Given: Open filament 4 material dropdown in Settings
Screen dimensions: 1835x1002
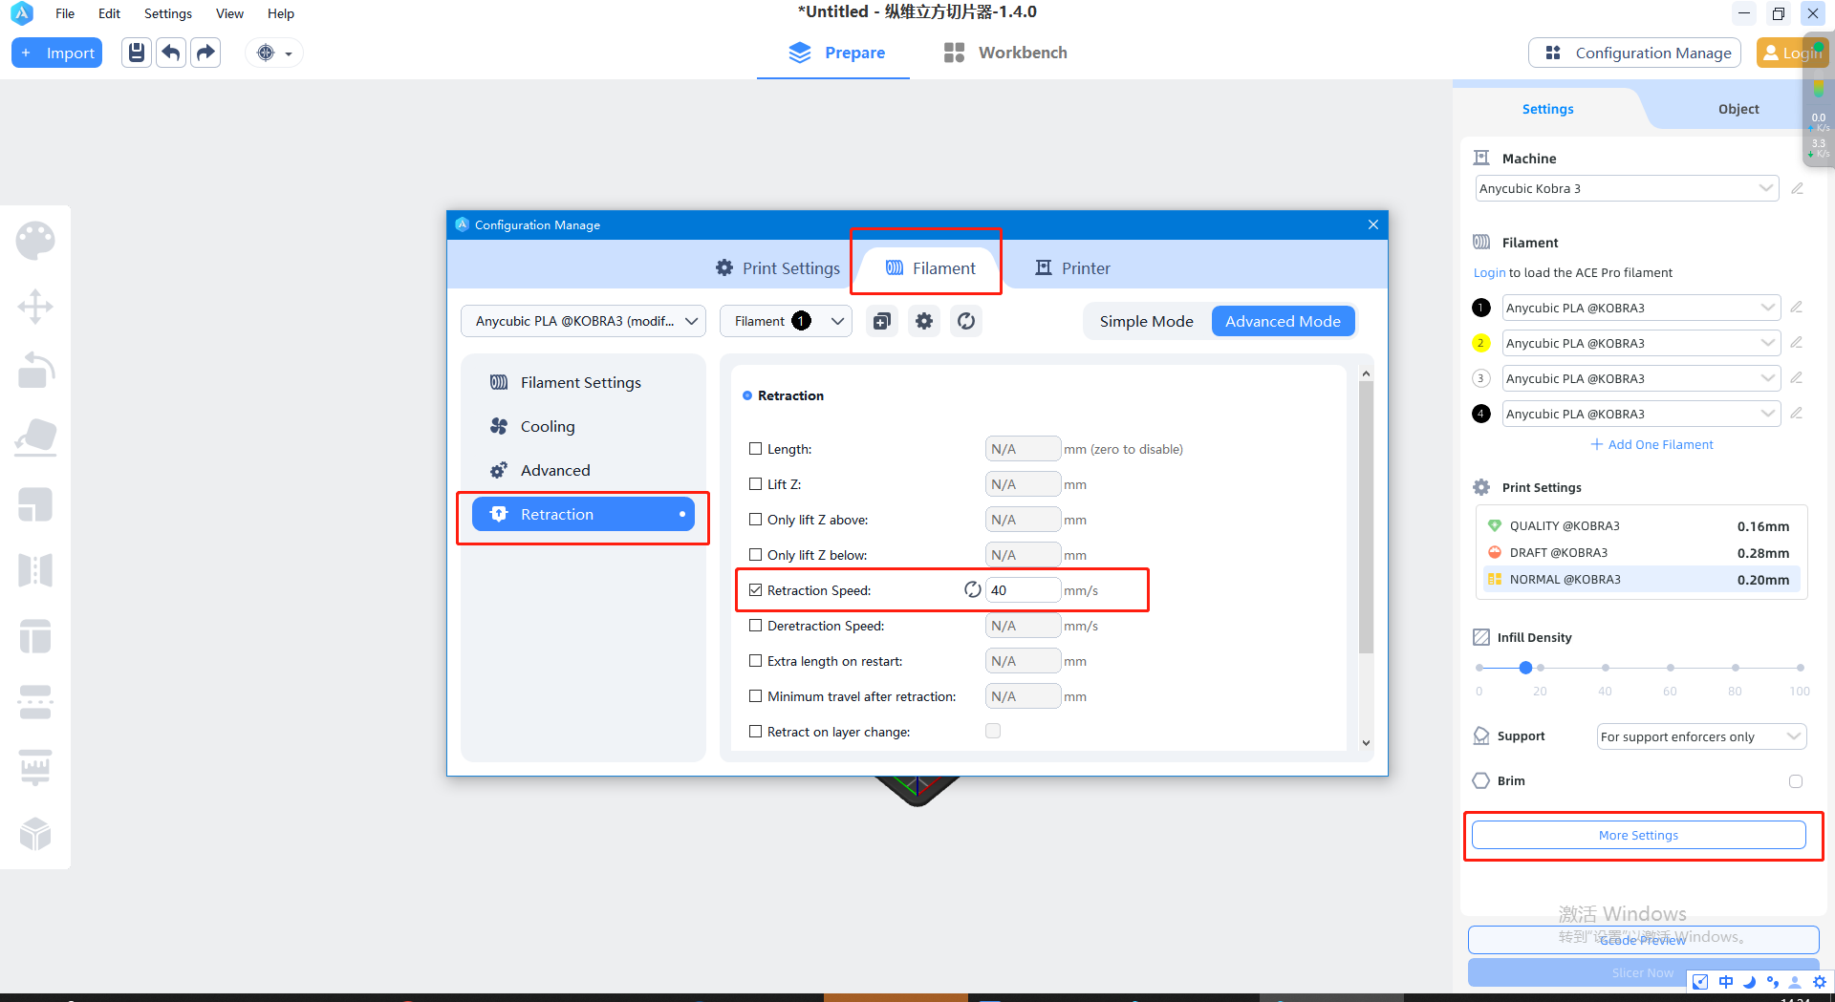Looking at the screenshot, I should point(1641,414).
